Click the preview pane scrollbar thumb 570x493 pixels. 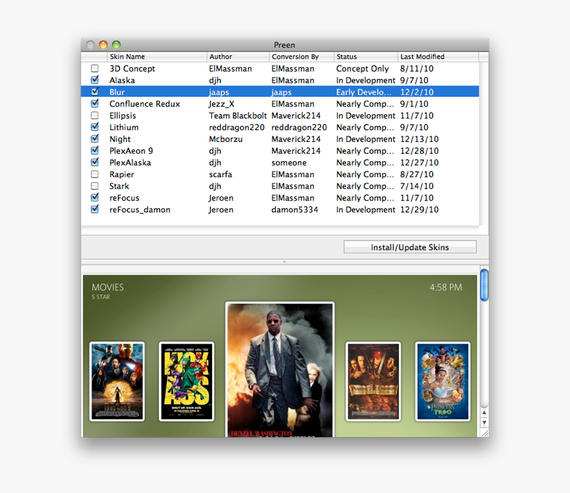[484, 285]
